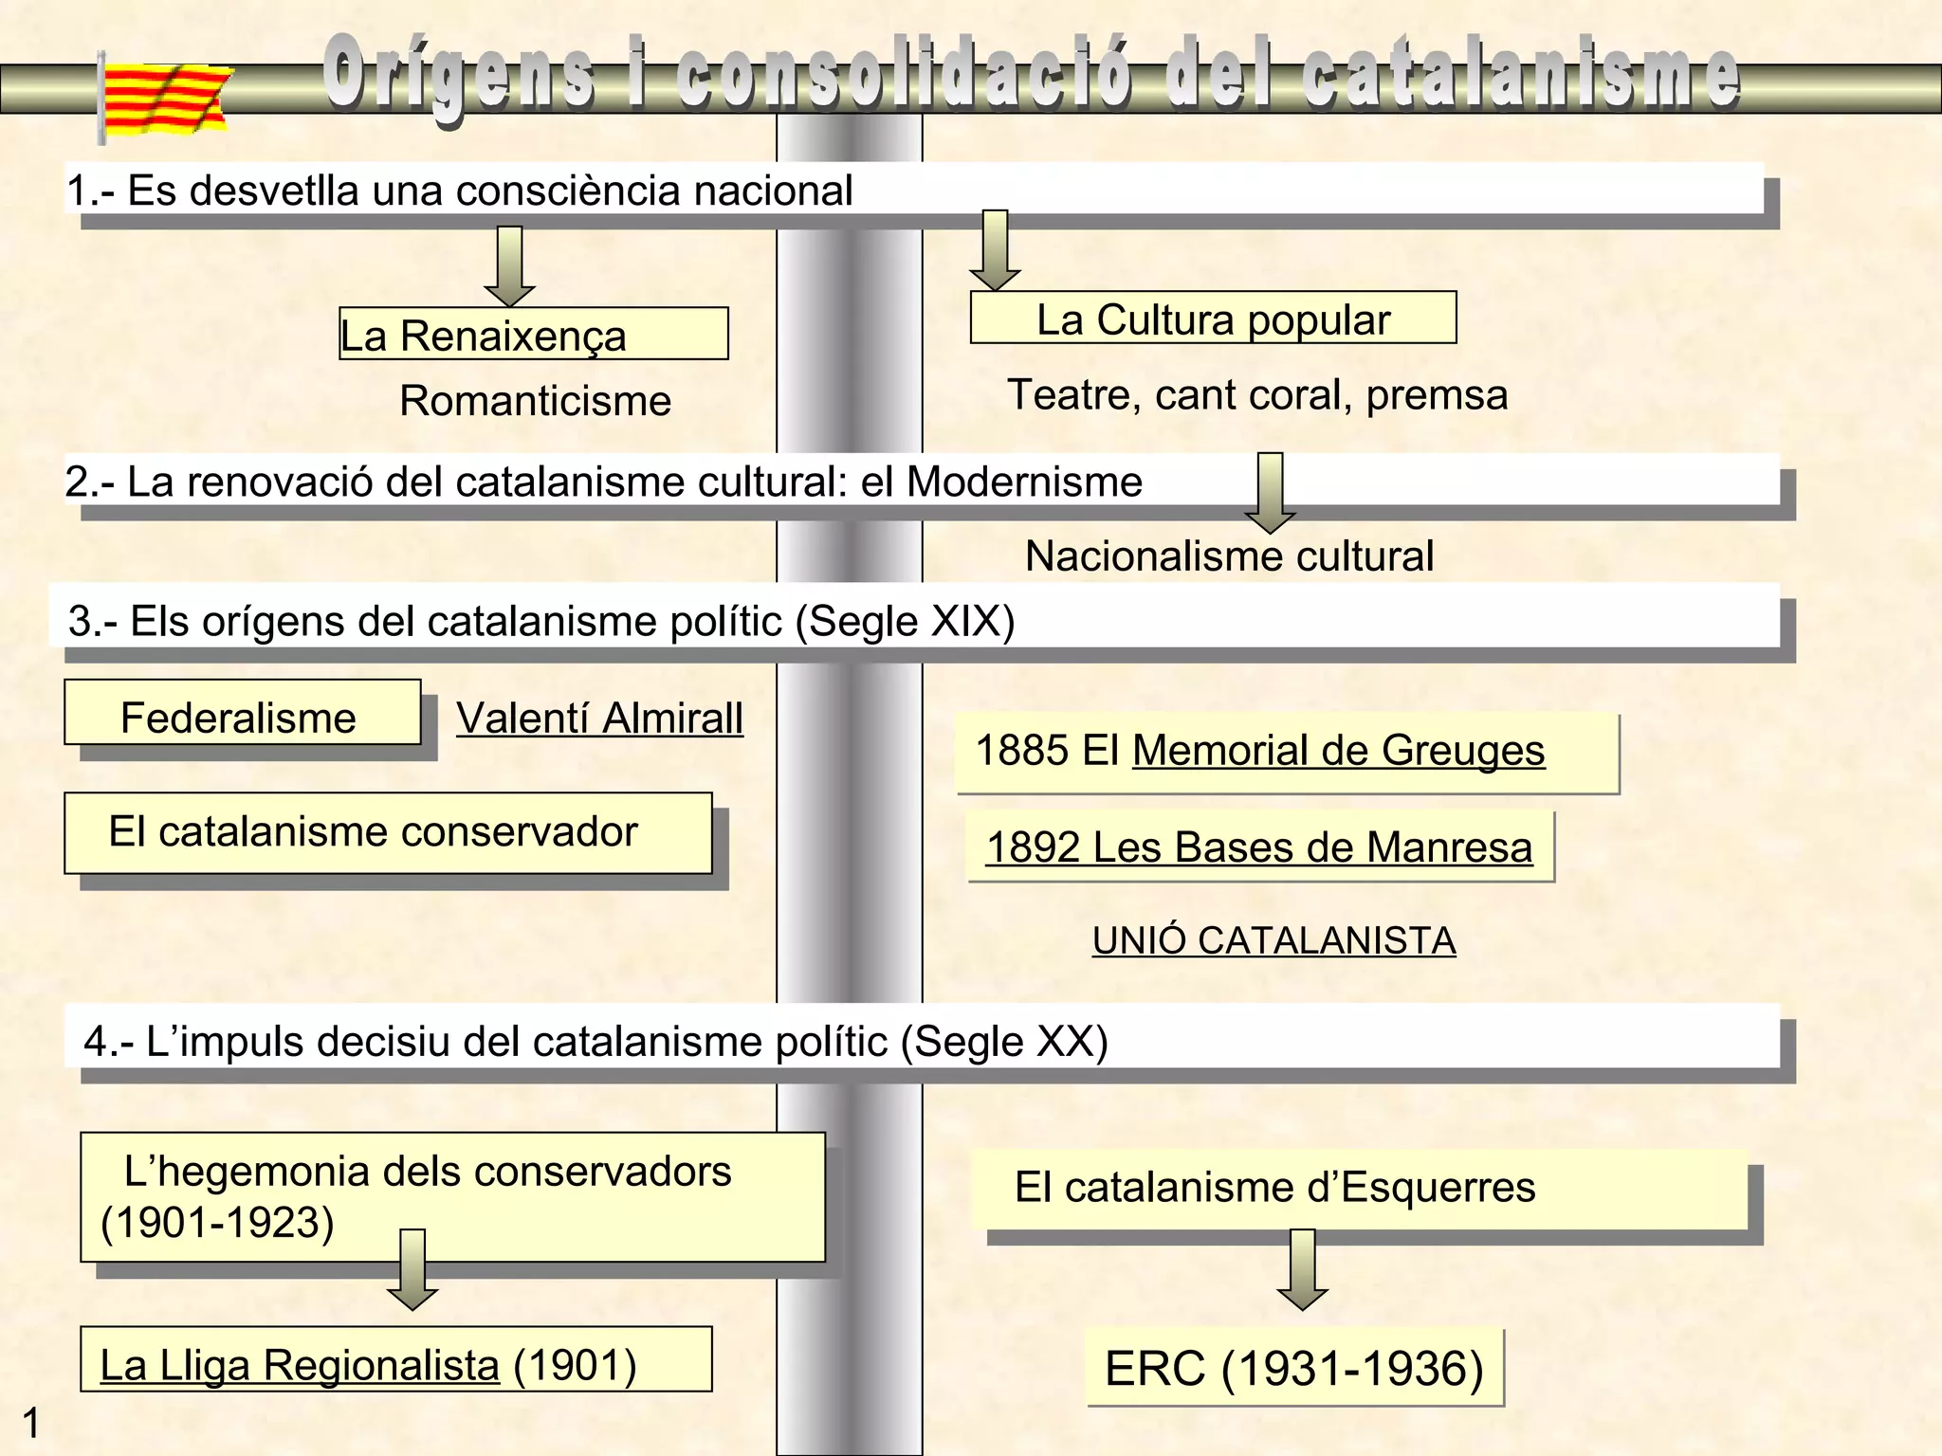Follow the 1892 Les Bases de Manresa link
Viewport: 1942px width, 1456px height.
click(x=1259, y=847)
